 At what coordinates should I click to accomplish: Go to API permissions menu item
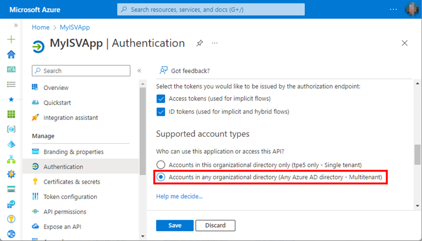click(x=66, y=212)
